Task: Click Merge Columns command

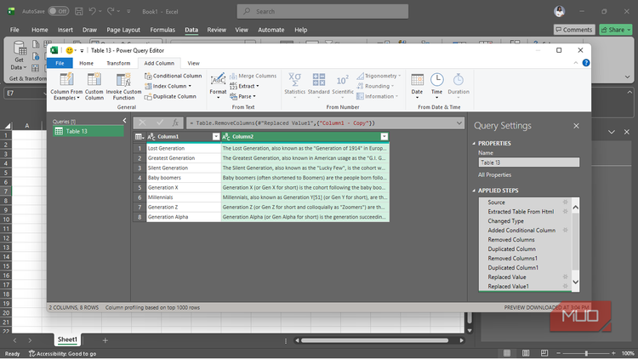Action: point(253,76)
